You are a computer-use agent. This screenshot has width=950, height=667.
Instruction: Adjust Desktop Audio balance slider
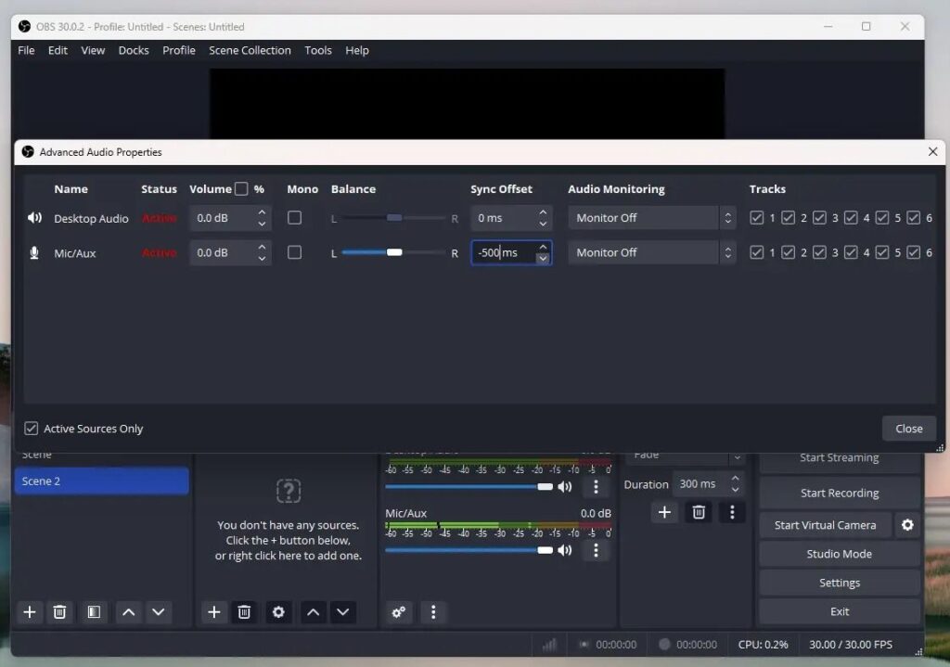[393, 217]
